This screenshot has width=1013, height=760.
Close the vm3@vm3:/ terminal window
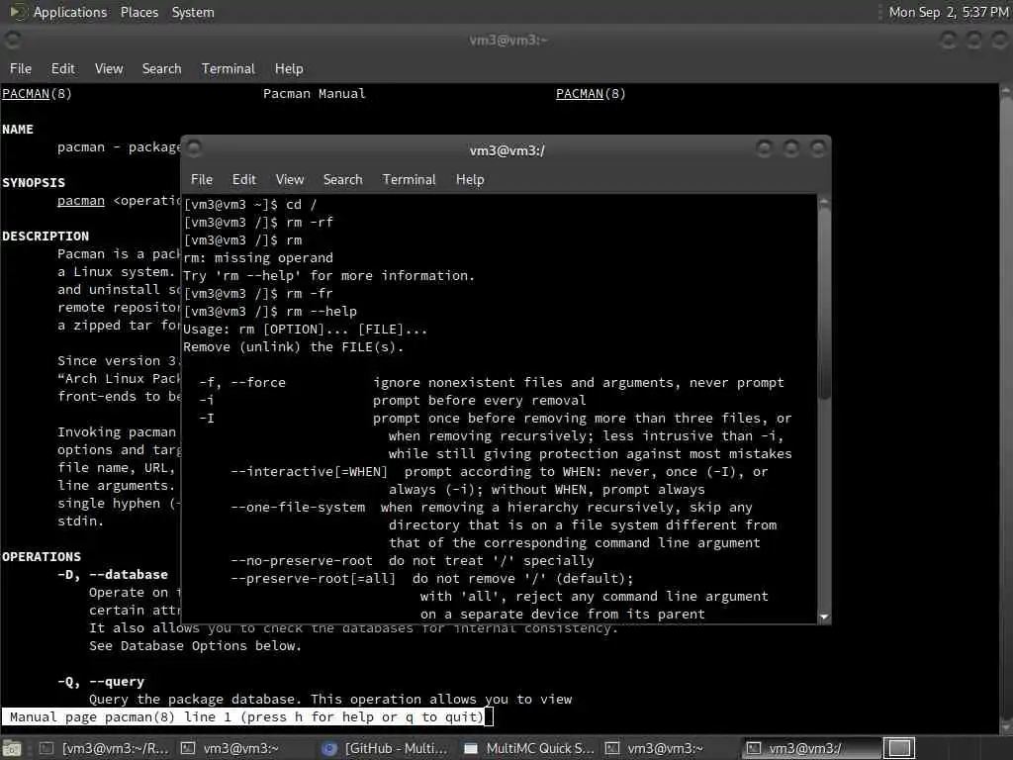(818, 149)
